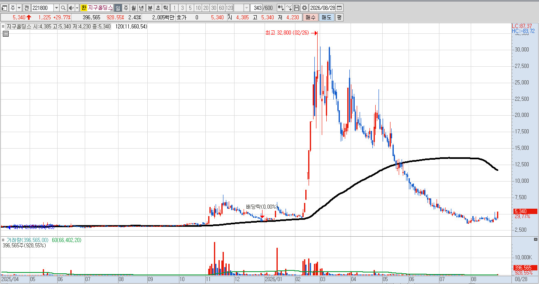Open the dropdown arrow beside speaker icon

click(x=77, y=8)
